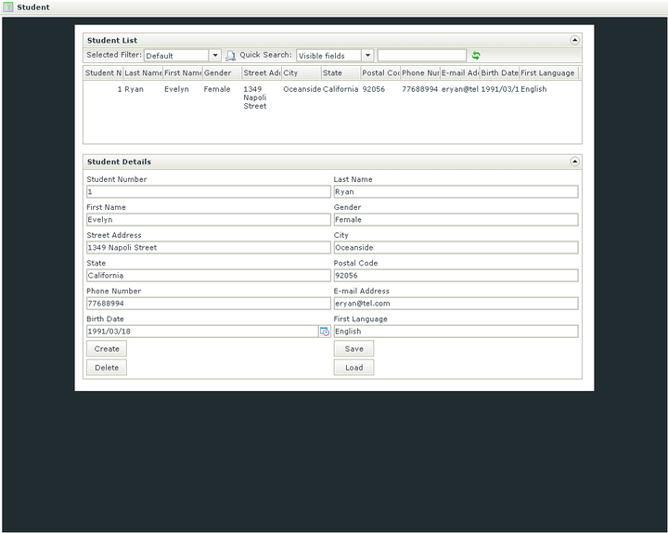Collapse the Student List panel
The width and height of the screenshot is (668, 533).
click(574, 40)
